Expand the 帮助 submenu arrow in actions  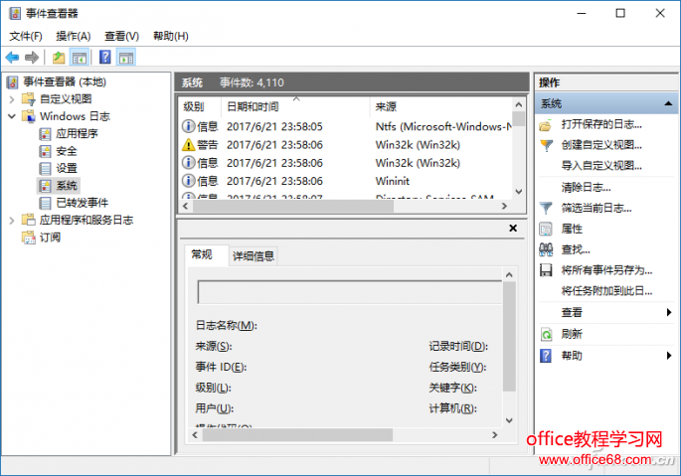669,356
